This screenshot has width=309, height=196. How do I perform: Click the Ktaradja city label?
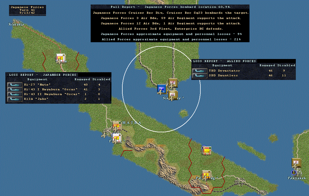pyautogui.click(x=16, y=24)
